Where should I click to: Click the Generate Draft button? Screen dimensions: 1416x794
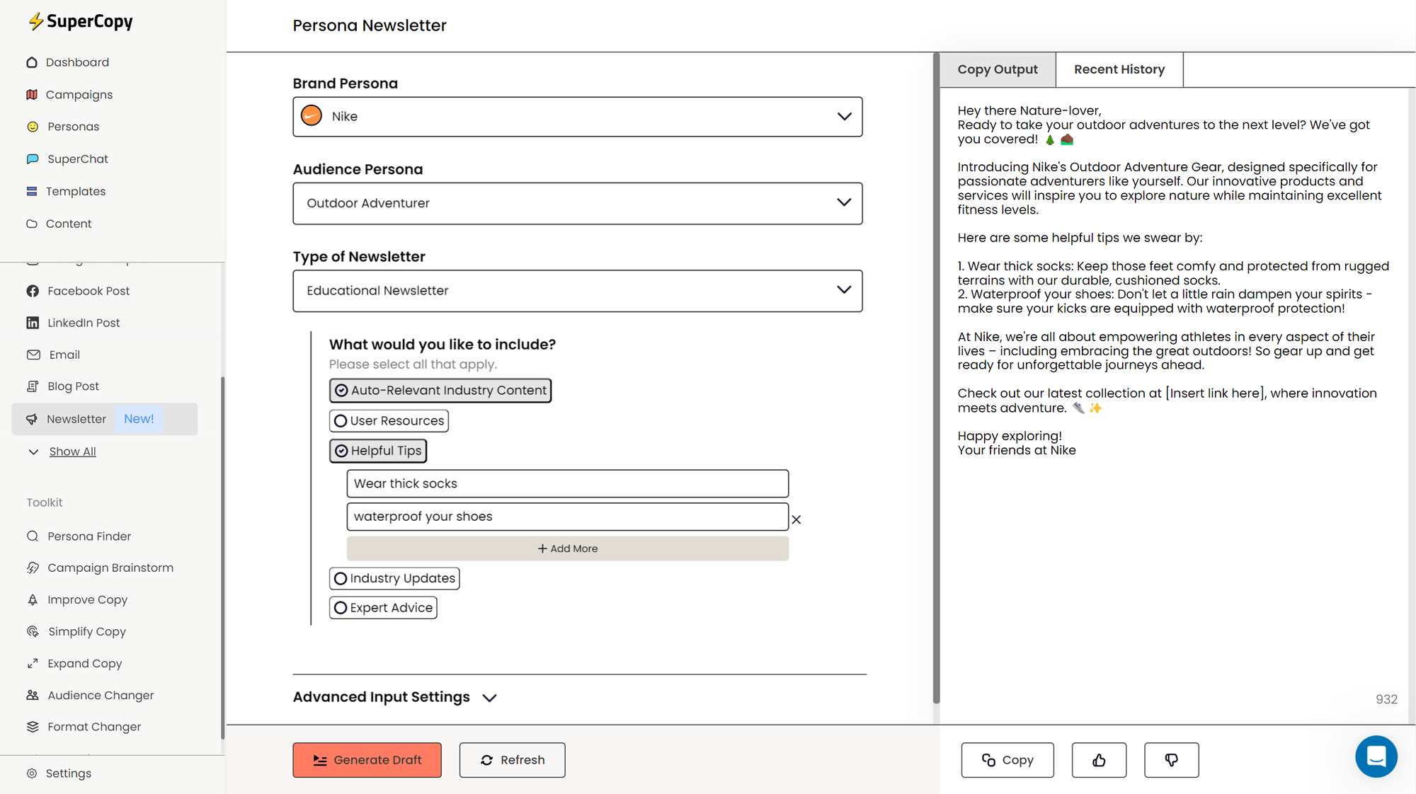pos(367,759)
